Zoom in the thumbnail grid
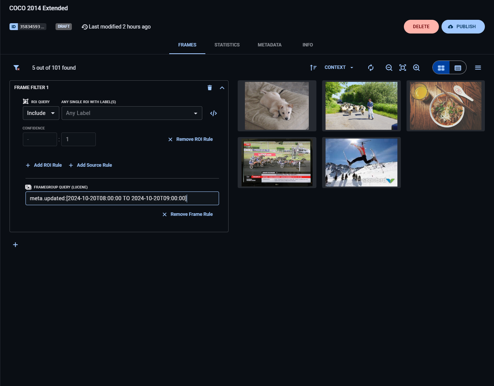 coord(416,68)
